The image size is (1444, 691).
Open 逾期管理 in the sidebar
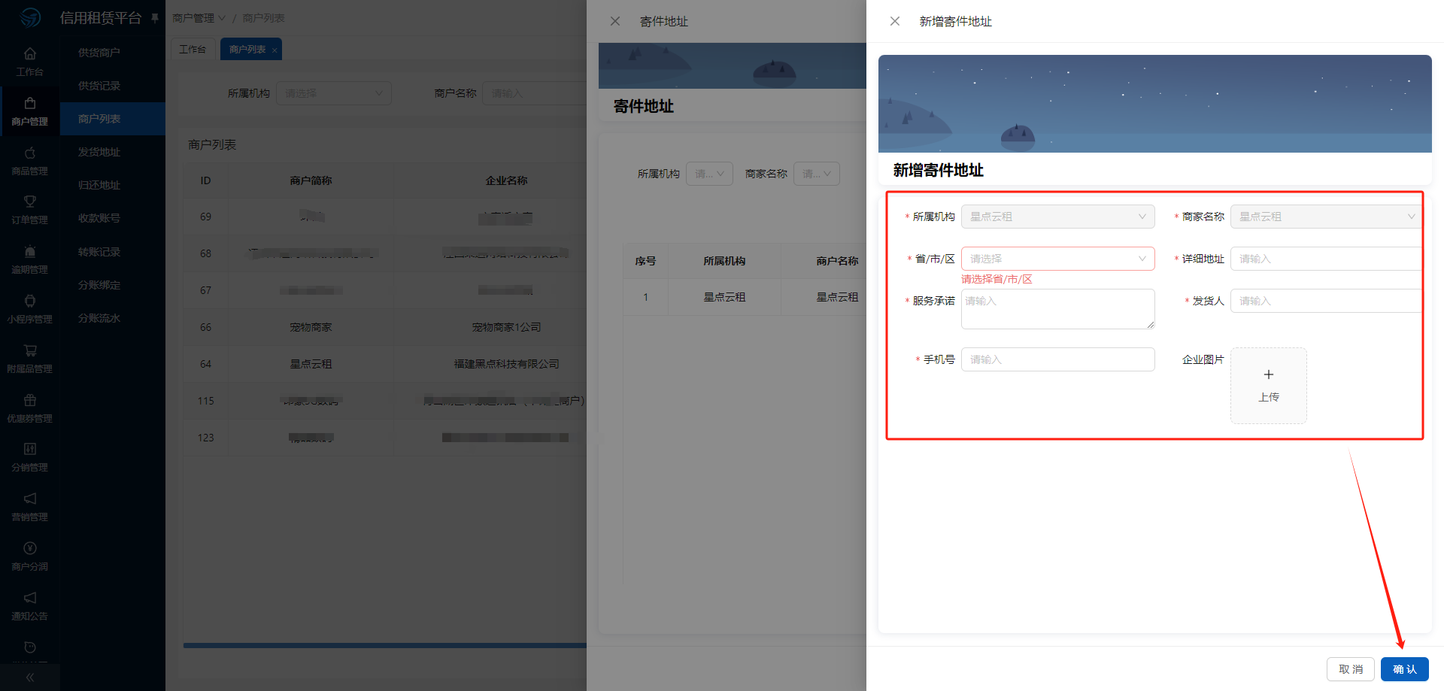(x=30, y=259)
